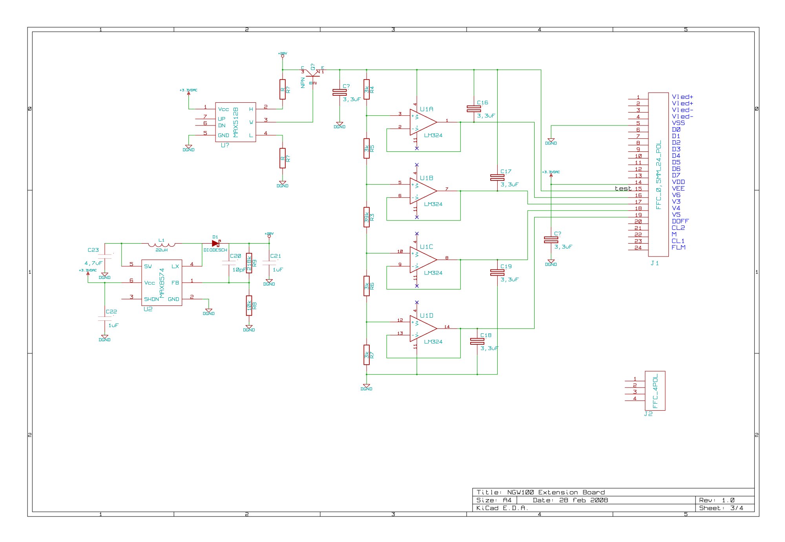Select resistor R4 3k

[x=367, y=89]
